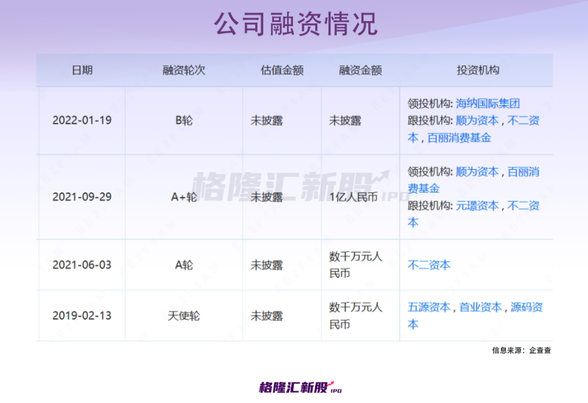The width and height of the screenshot is (588, 403).
Task: Click the date 2022-01-19
Action: [x=82, y=120]
